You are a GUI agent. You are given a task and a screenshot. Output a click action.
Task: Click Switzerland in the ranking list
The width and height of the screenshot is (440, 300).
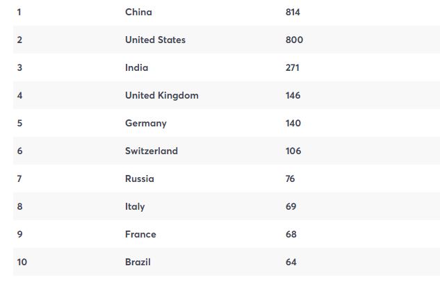click(152, 151)
